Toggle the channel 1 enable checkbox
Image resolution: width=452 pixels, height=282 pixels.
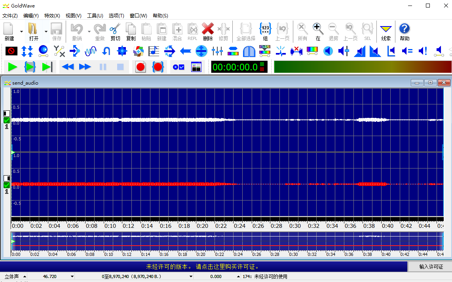6,119
